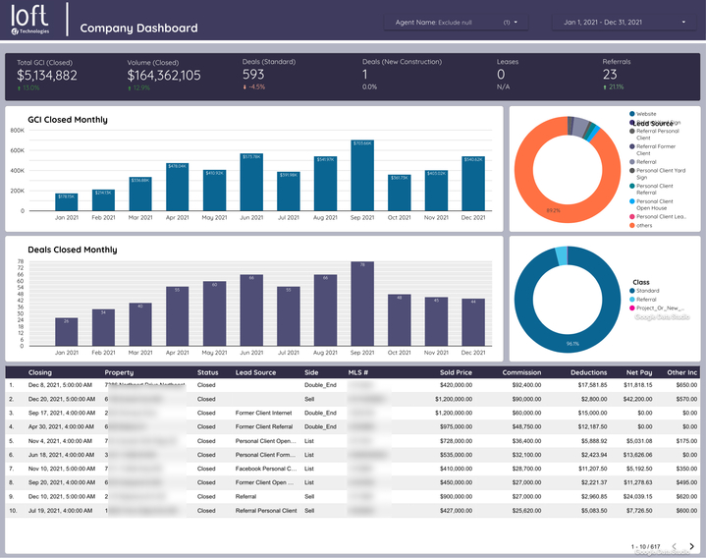Click the Total GCI (Closed) scorecard

tap(48, 74)
